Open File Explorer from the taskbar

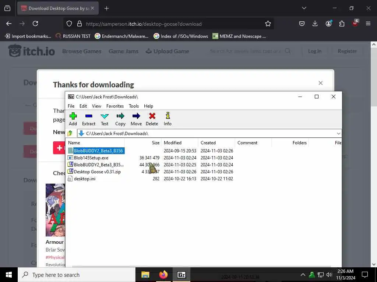[x=145, y=275]
